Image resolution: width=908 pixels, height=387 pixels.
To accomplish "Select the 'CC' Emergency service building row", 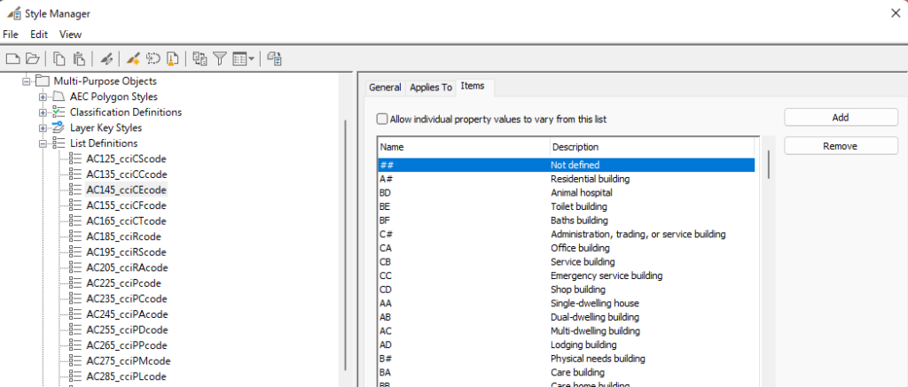I will pos(567,275).
